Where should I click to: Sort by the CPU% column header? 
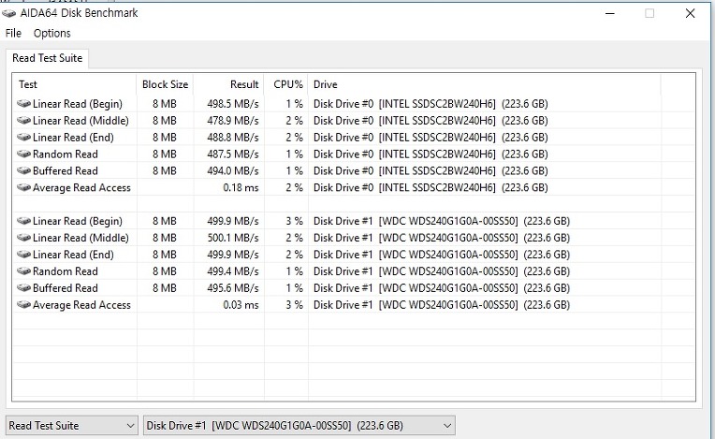(x=286, y=85)
